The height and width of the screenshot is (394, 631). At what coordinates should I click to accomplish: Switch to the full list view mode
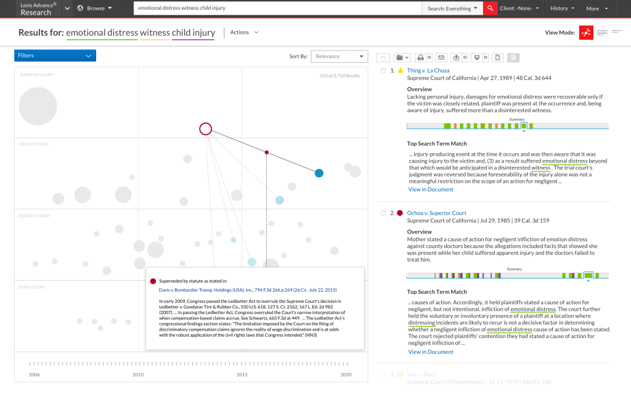(602, 33)
